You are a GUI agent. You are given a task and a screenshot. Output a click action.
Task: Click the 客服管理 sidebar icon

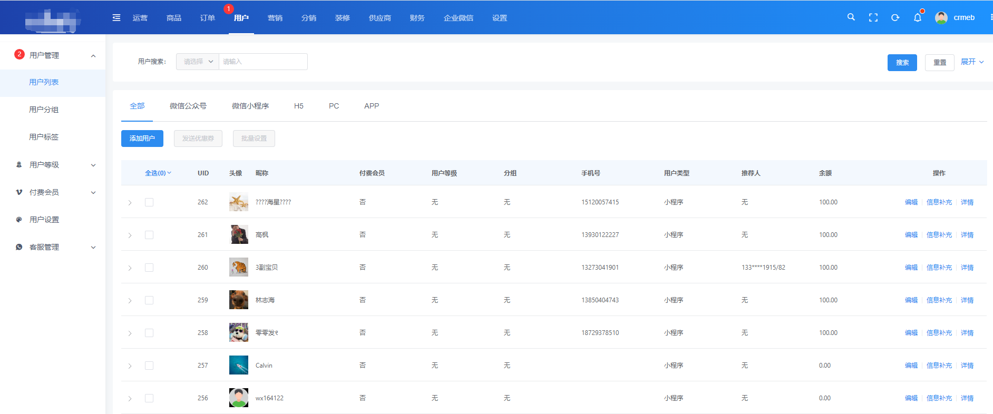[x=19, y=247]
